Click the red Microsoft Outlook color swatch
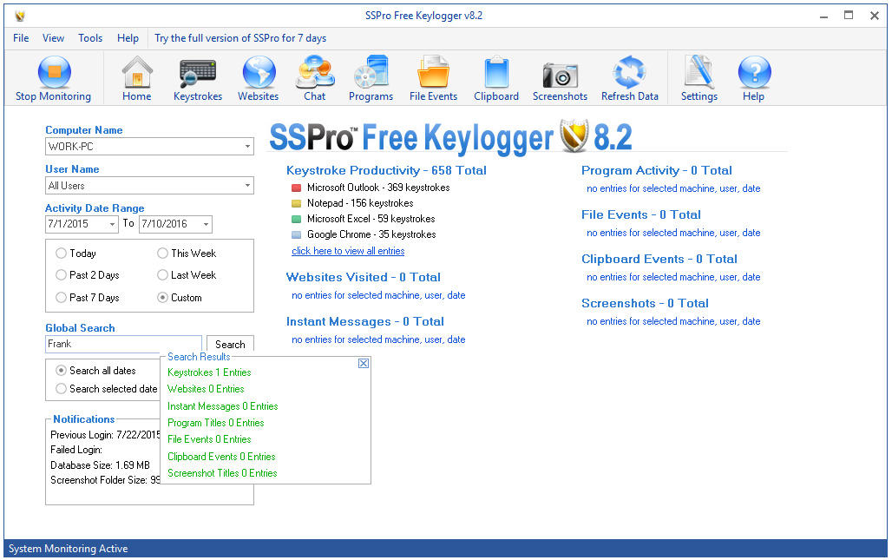The height and width of the screenshot is (560, 892). point(296,188)
